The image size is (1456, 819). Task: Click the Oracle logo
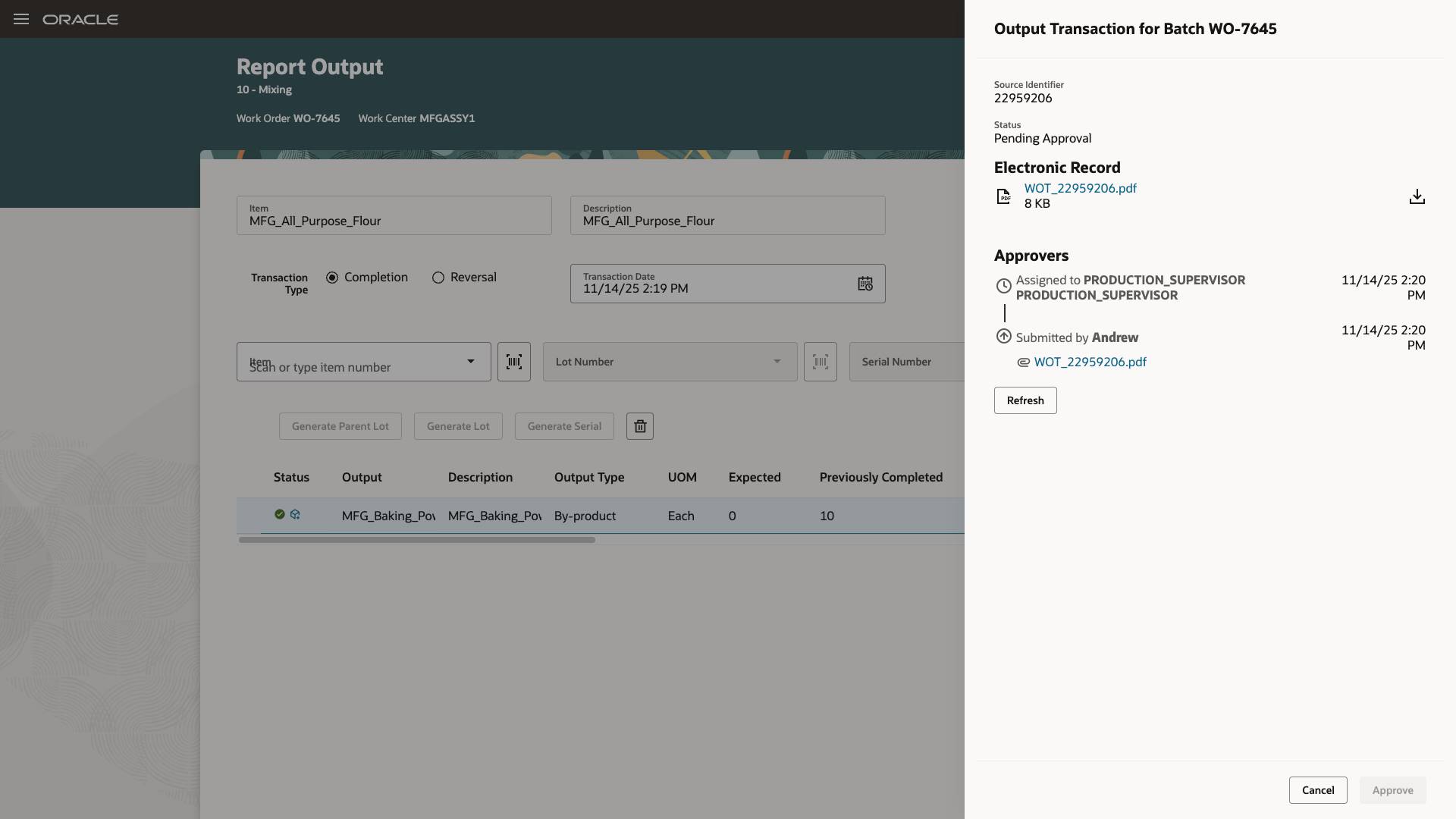coord(80,19)
